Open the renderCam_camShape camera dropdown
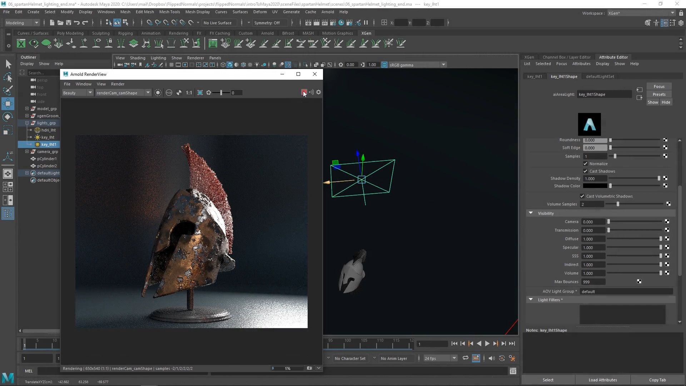 [123, 93]
